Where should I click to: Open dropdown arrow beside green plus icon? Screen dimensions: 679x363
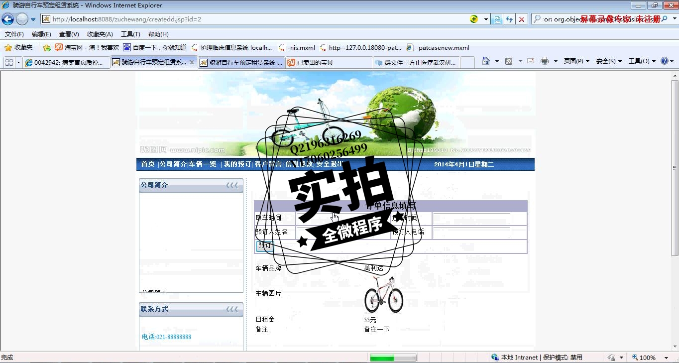(x=486, y=19)
